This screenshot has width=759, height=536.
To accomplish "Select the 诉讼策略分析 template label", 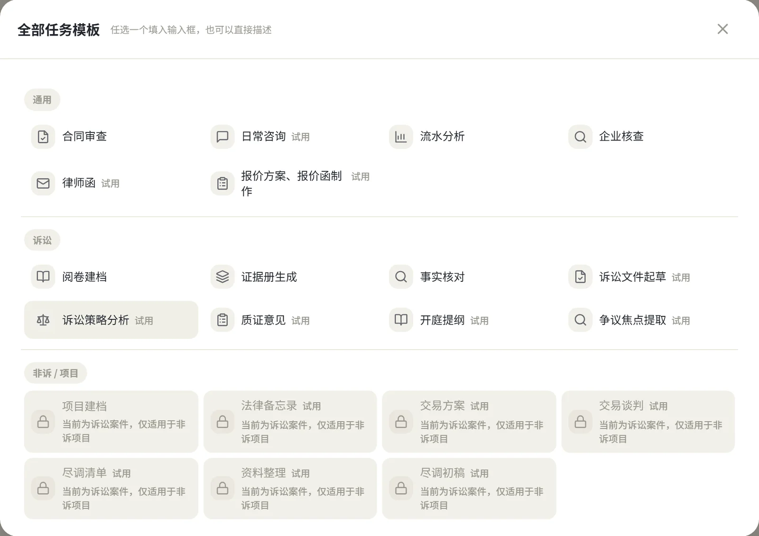I will click(95, 320).
